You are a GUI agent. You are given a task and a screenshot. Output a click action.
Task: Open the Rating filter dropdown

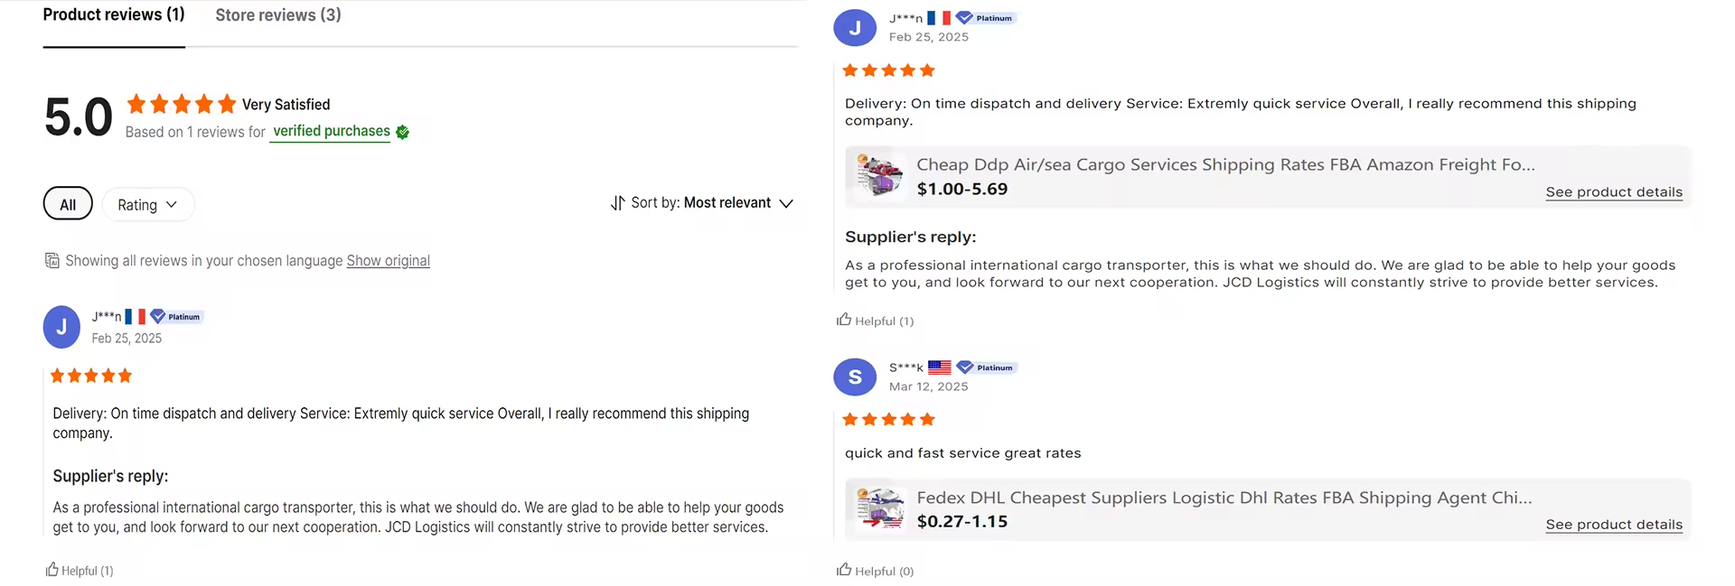coord(147,204)
